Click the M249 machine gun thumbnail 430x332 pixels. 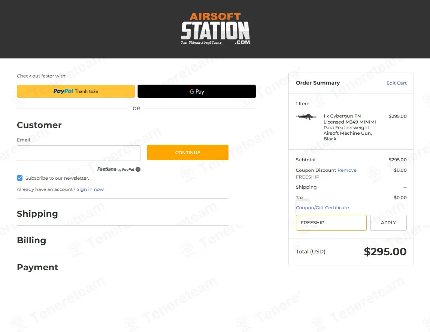tap(306, 117)
